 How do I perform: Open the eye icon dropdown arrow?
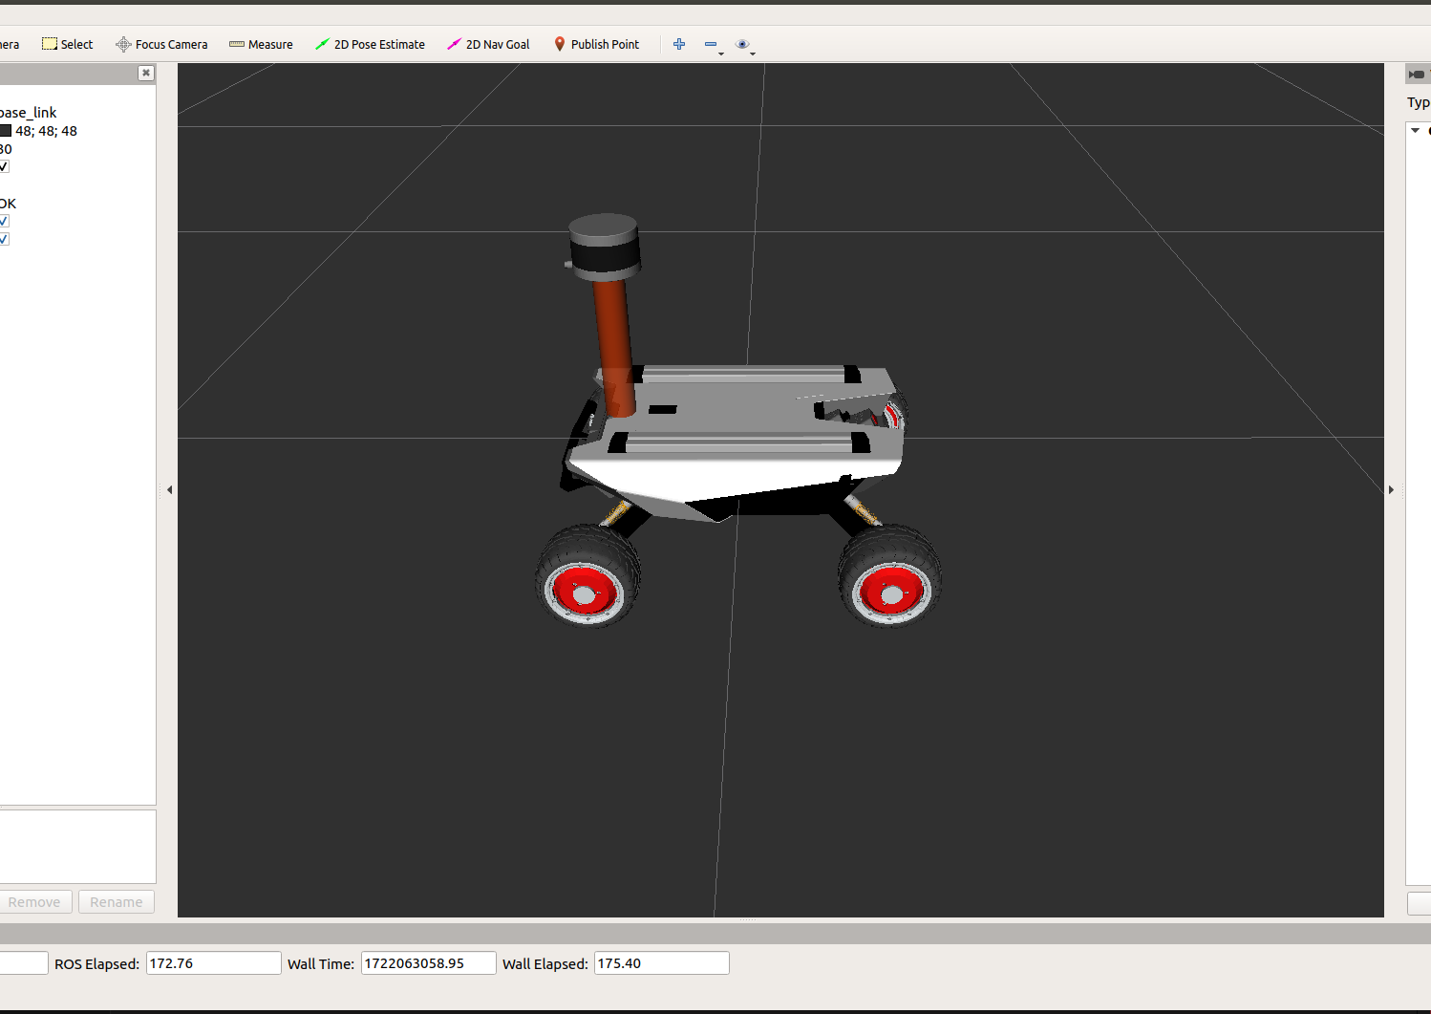(753, 54)
